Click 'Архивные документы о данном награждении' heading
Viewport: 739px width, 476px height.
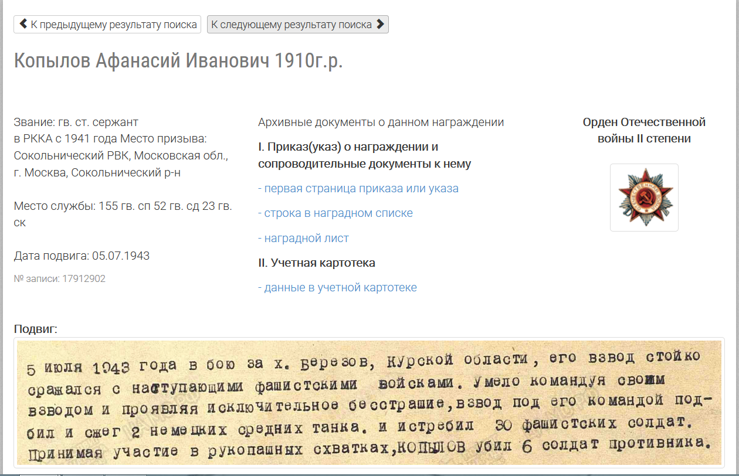[381, 122]
